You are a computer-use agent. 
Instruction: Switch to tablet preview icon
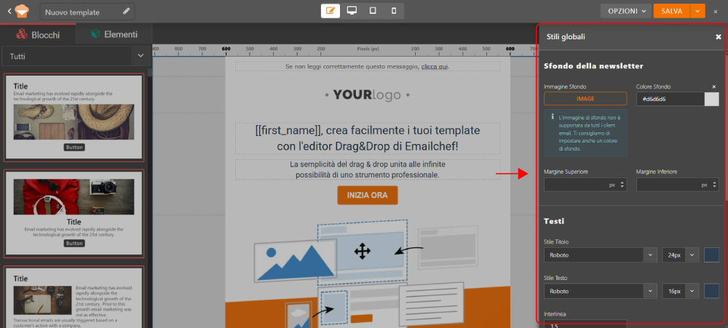pos(373,11)
